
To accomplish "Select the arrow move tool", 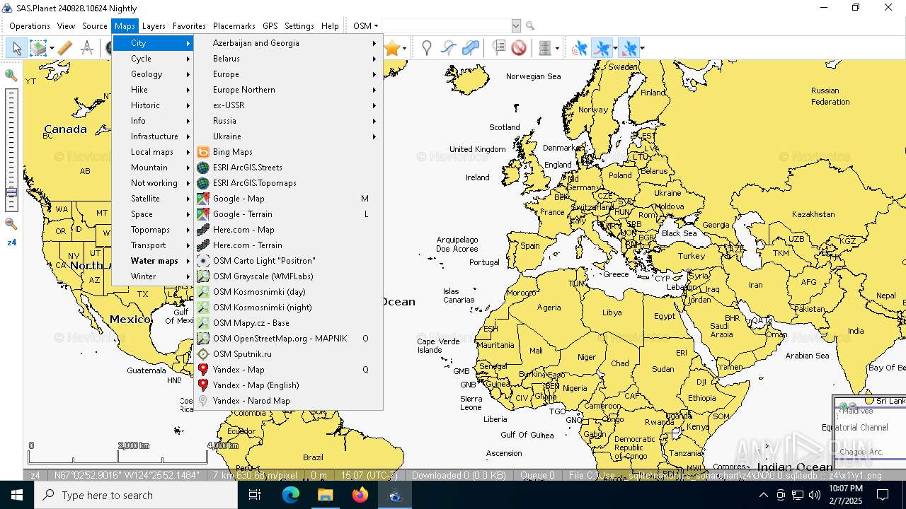I will pyautogui.click(x=16, y=48).
